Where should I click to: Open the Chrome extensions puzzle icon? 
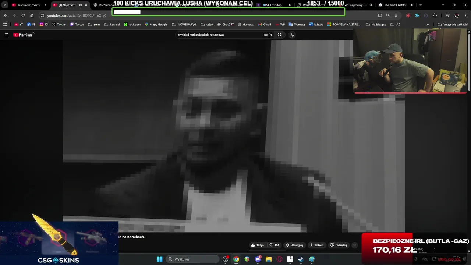click(435, 15)
